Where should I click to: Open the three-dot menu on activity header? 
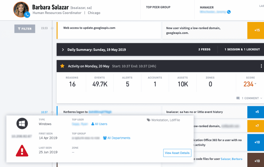261,66
